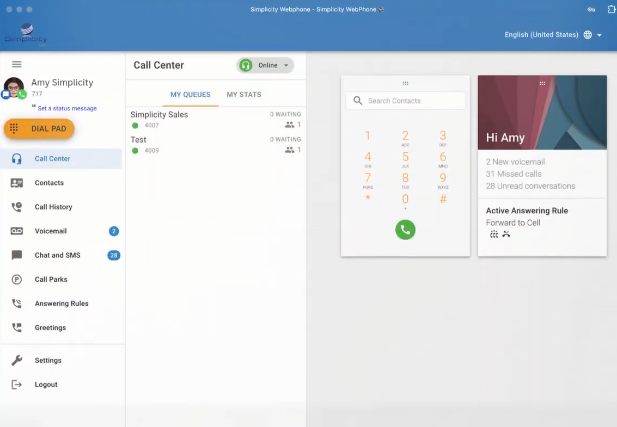Click the Call Center headset icon
The width and height of the screenshot is (617, 427).
(16, 158)
